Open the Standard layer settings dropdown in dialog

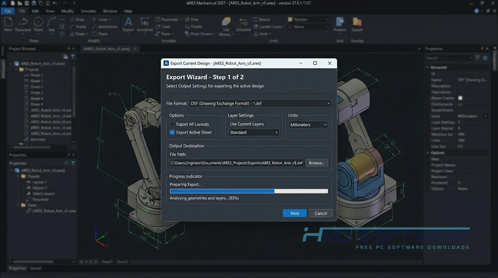click(254, 132)
